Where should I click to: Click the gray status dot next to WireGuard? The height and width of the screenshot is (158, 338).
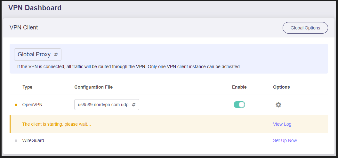pos(16,140)
